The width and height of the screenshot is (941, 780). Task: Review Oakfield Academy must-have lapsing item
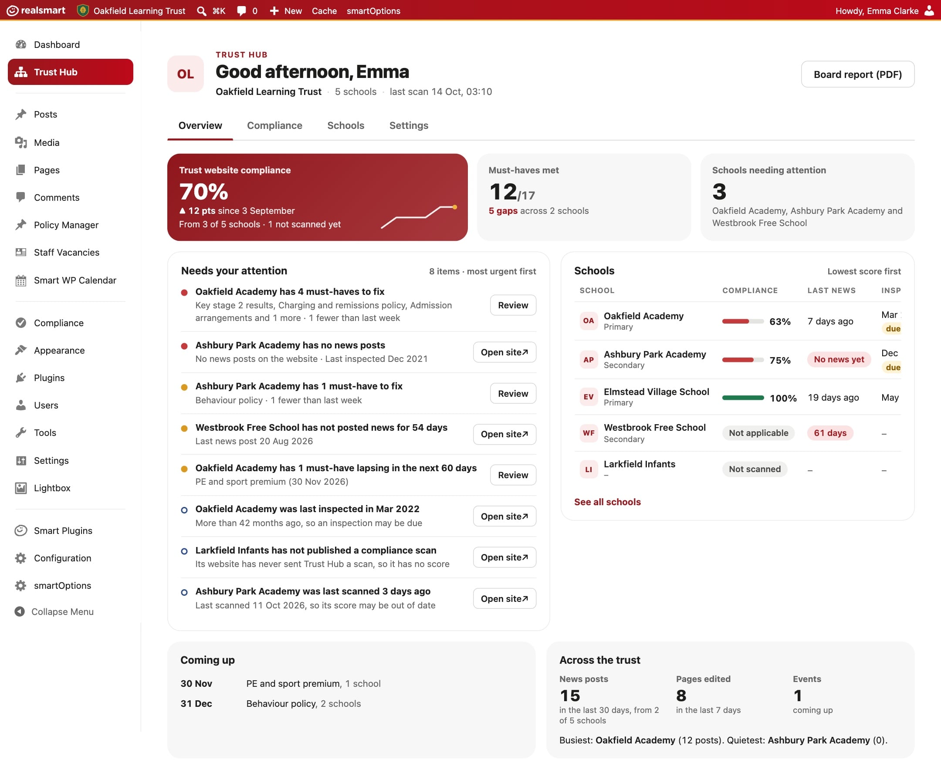point(513,475)
